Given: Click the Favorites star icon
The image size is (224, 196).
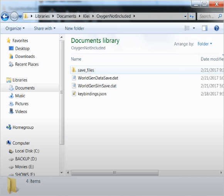Looking at the screenshot, I should pos(8,41).
